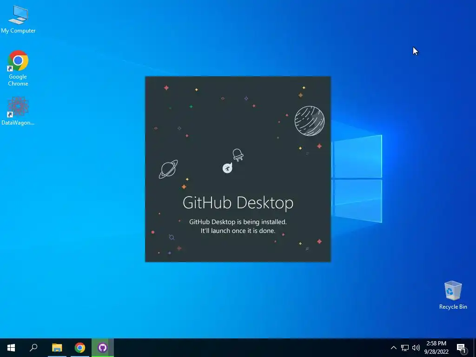Click the GitHub Desktop installer taskbar icon
476x357 pixels.
(x=103, y=348)
